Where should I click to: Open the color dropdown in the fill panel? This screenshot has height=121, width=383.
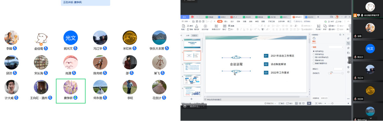[x=338, y=69]
